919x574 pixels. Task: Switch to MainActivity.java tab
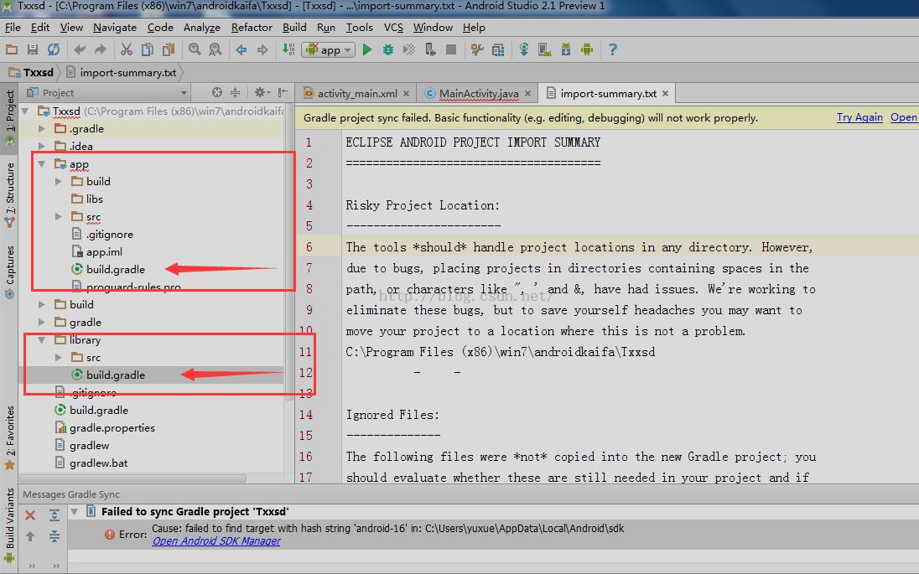pyautogui.click(x=479, y=93)
